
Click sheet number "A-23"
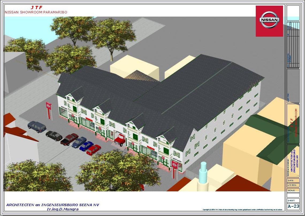pos(293,206)
